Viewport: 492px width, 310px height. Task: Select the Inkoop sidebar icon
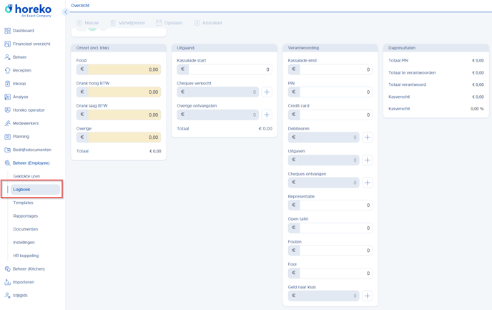point(8,84)
